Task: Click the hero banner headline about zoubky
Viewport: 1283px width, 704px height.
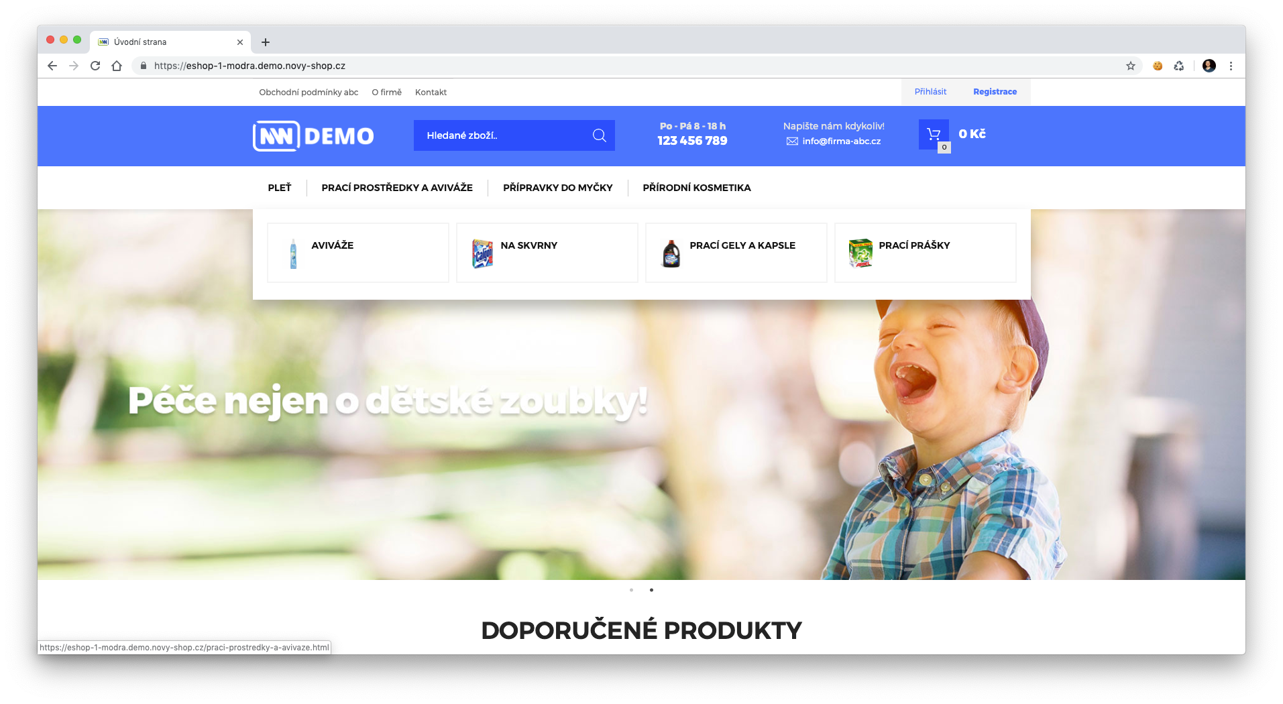Action: tap(388, 401)
